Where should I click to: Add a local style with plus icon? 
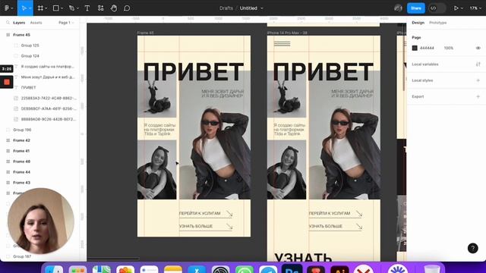coord(478,80)
